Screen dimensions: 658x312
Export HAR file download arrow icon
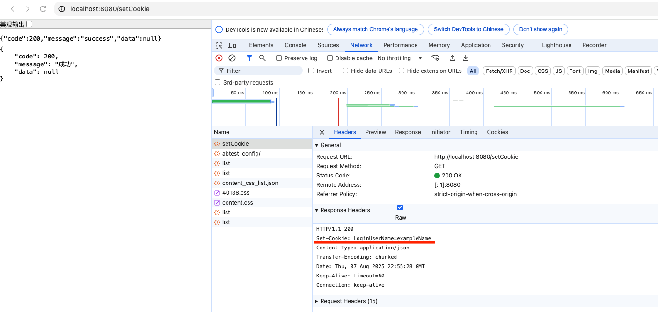[466, 58]
